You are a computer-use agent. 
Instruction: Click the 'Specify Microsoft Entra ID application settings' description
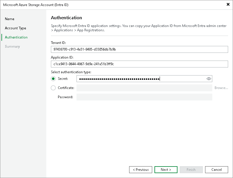(139, 28)
